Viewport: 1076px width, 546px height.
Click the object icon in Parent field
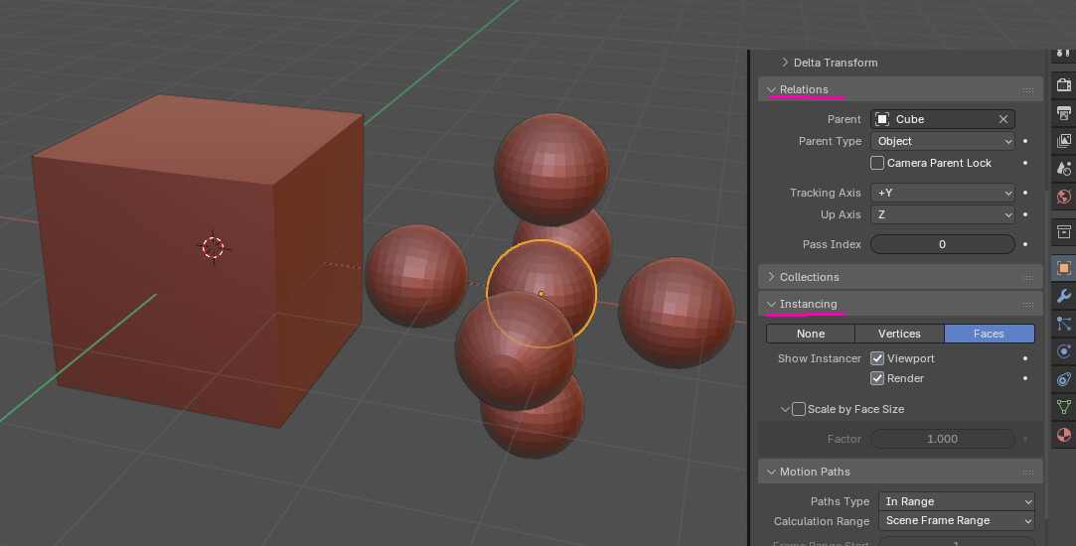(882, 119)
